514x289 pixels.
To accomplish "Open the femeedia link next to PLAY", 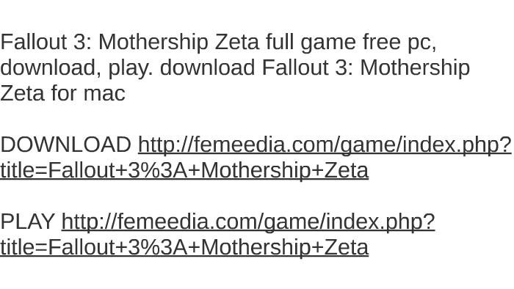I will (248, 222).
